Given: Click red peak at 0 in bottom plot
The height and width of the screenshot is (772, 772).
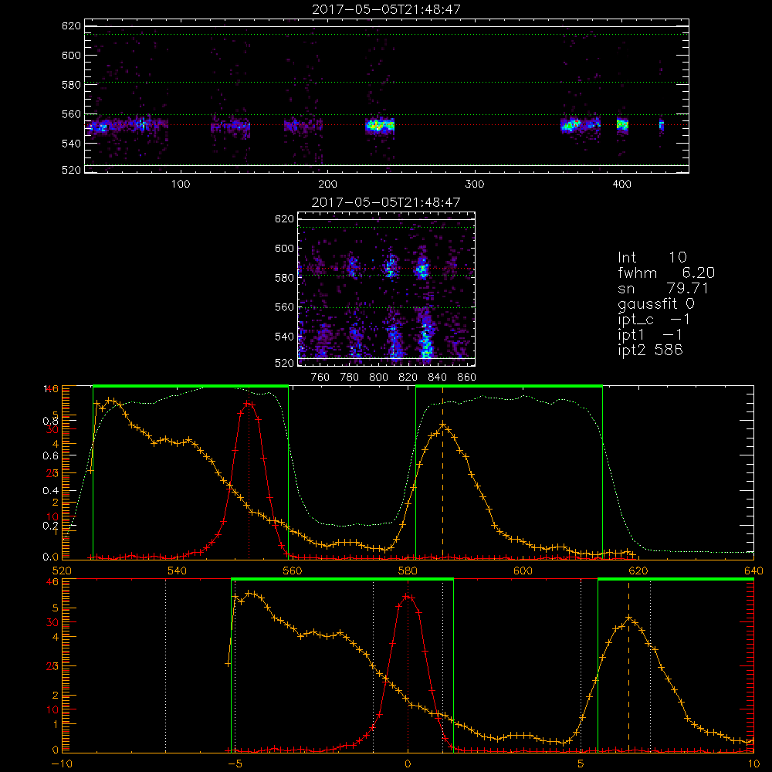Looking at the screenshot, I should click(x=408, y=596).
